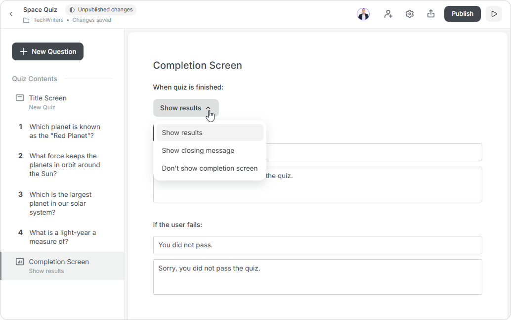Image resolution: width=511 pixels, height=320 pixels.
Task: Open question 4 about light-year
Action: pos(62,237)
